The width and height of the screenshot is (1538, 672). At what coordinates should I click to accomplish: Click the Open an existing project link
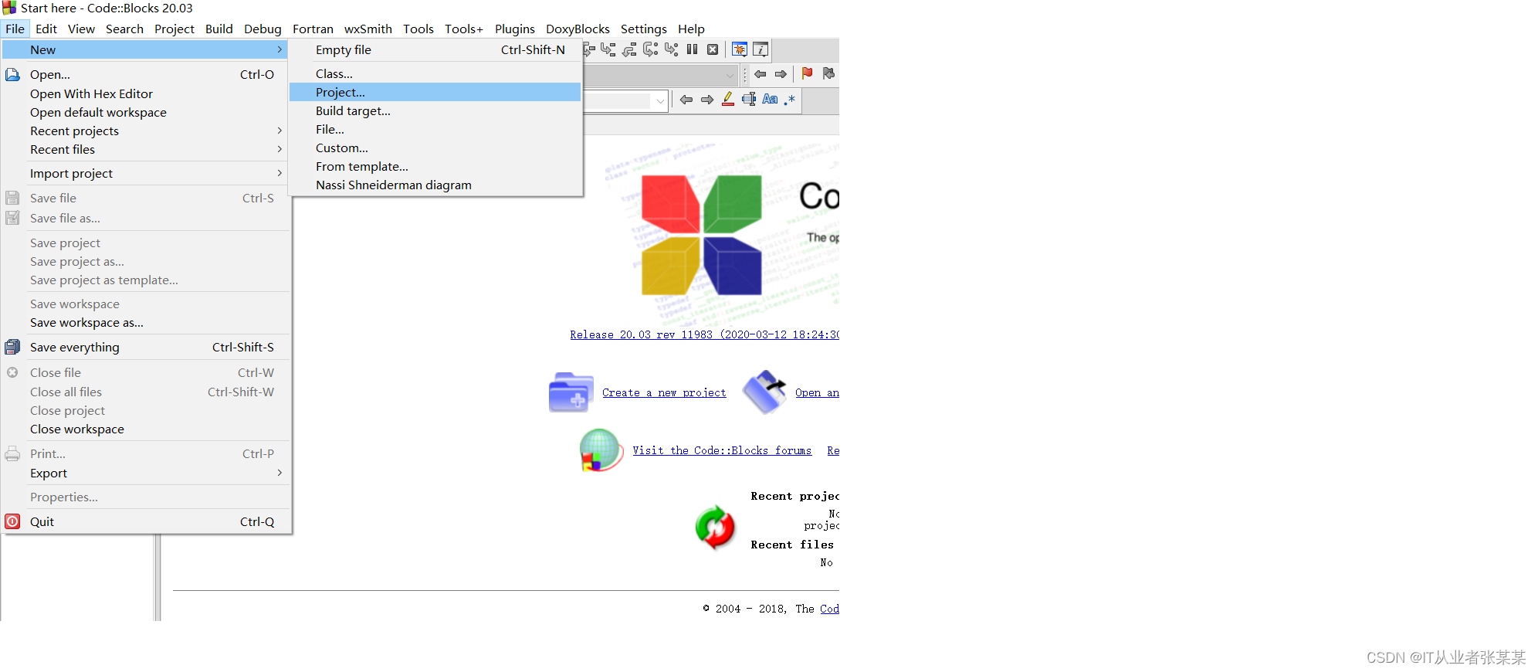pos(817,392)
